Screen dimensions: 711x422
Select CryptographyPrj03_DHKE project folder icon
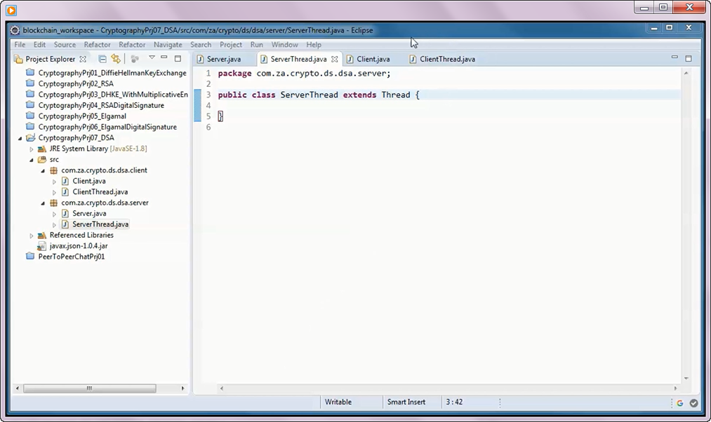click(30, 94)
